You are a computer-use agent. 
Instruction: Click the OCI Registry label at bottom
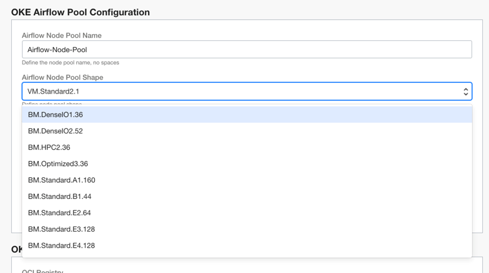(x=42, y=271)
